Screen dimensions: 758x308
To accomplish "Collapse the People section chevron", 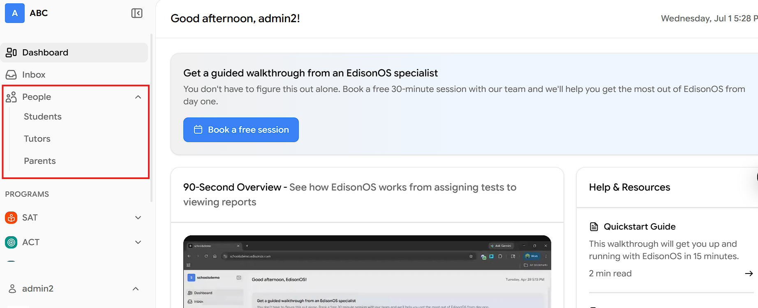I will (x=138, y=97).
